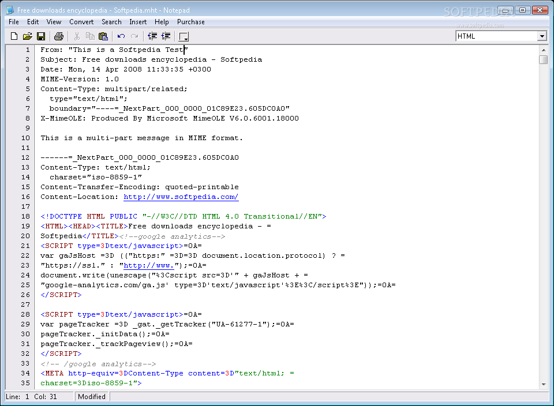
Task: Click the 'Date: Mon, 14 Apr 2008' line
Action: click(x=126, y=70)
